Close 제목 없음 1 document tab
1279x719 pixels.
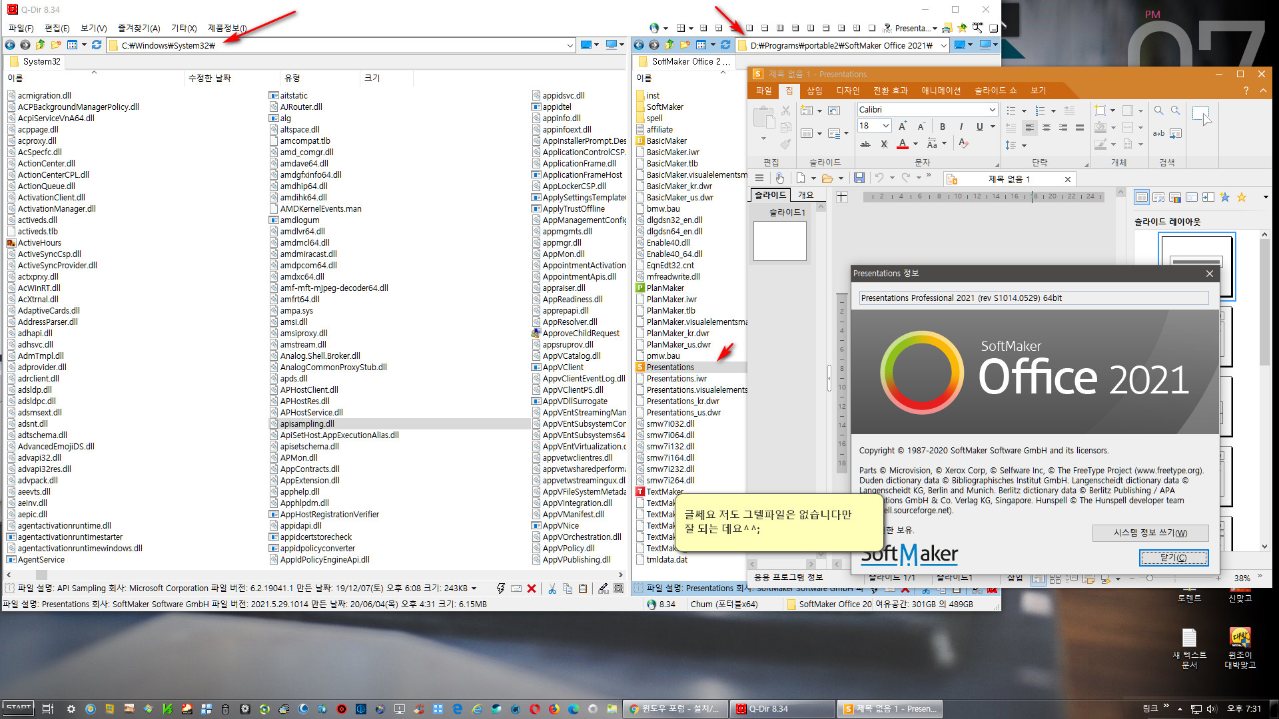(1068, 179)
